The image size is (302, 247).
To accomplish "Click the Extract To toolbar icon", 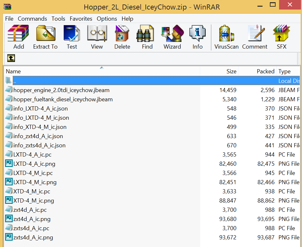I will 46,33.
